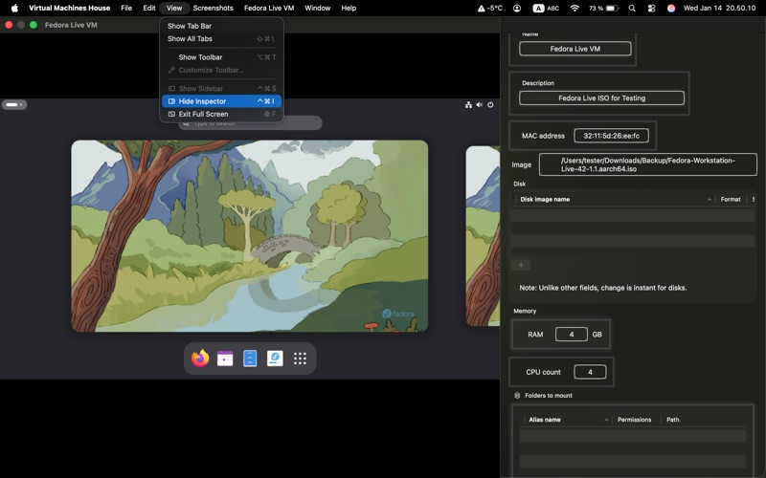766x478 pixels.
Task: Click the gear icon beside Folders to mount
Action: pyautogui.click(x=517, y=396)
